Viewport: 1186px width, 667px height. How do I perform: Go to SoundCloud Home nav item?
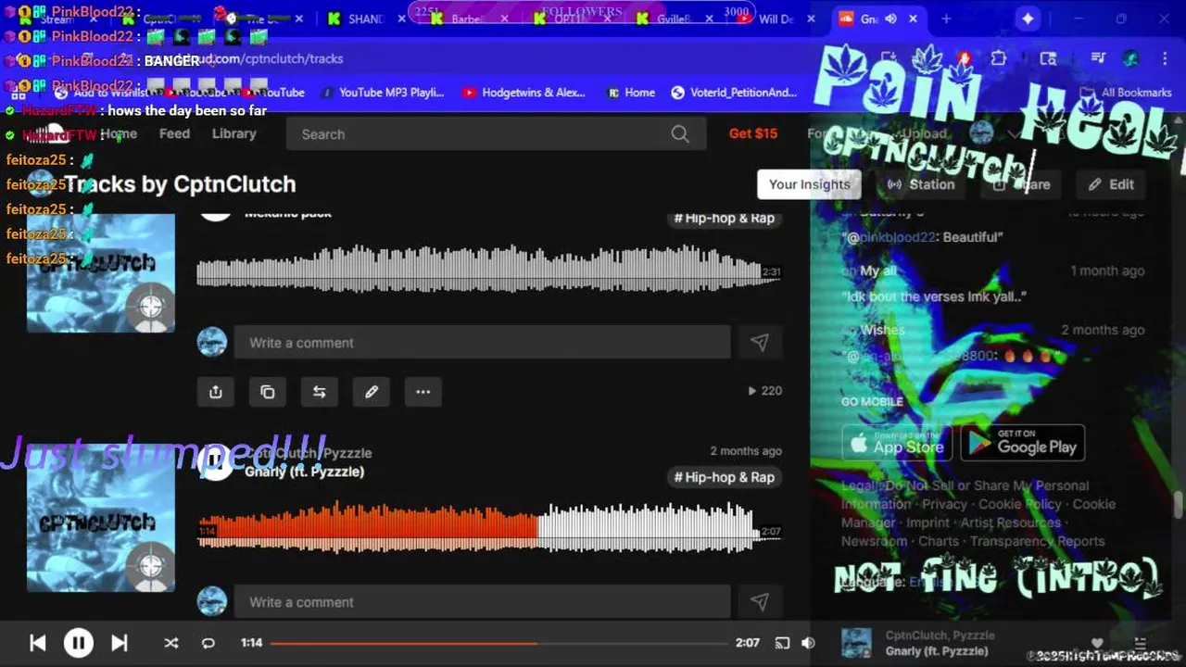click(119, 133)
